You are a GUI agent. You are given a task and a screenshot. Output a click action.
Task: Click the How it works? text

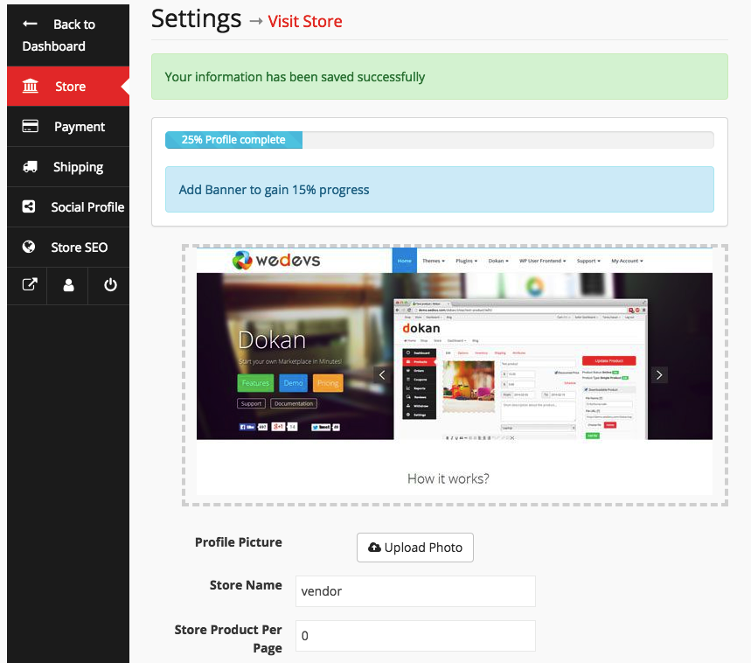click(449, 478)
